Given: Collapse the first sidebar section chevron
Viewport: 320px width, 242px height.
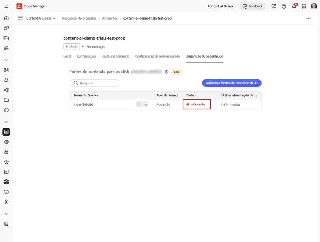Looking at the screenshot, I should (6, 60).
